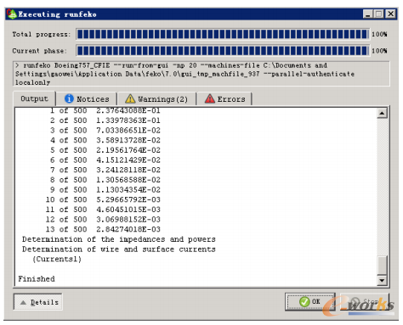Click the green checkmark icon on OK
The height and width of the screenshot is (325, 403).
click(304, 301)
